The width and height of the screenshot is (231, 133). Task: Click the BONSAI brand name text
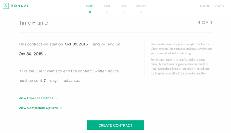(x=19, y=6)
